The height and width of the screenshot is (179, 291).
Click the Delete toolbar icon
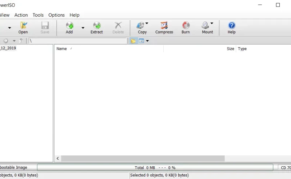click(x=118, y=28)
